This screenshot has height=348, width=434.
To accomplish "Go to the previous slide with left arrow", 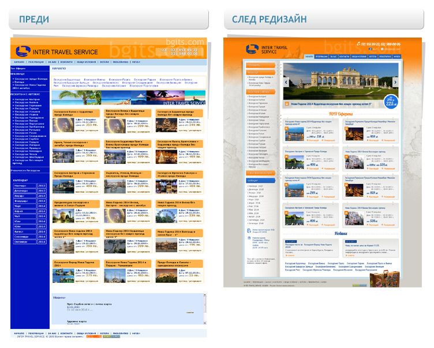I will (x=286, y=83).
